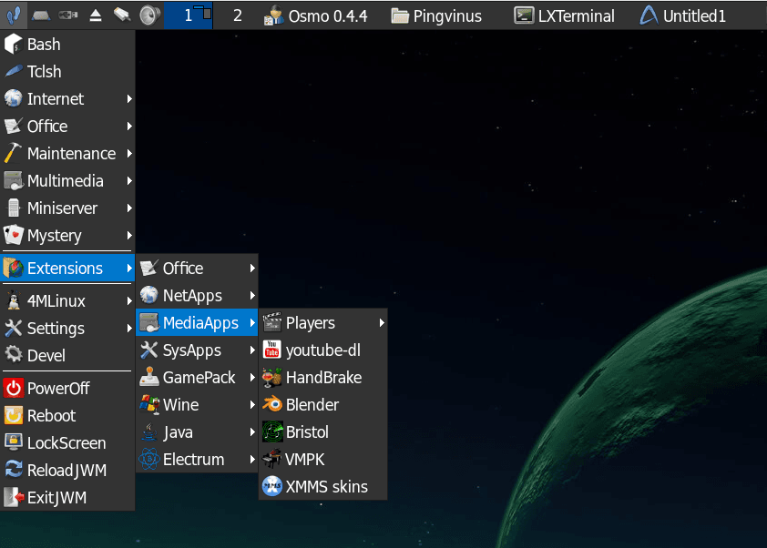Click the USB stick icon in the top panel

coord(68,15)
